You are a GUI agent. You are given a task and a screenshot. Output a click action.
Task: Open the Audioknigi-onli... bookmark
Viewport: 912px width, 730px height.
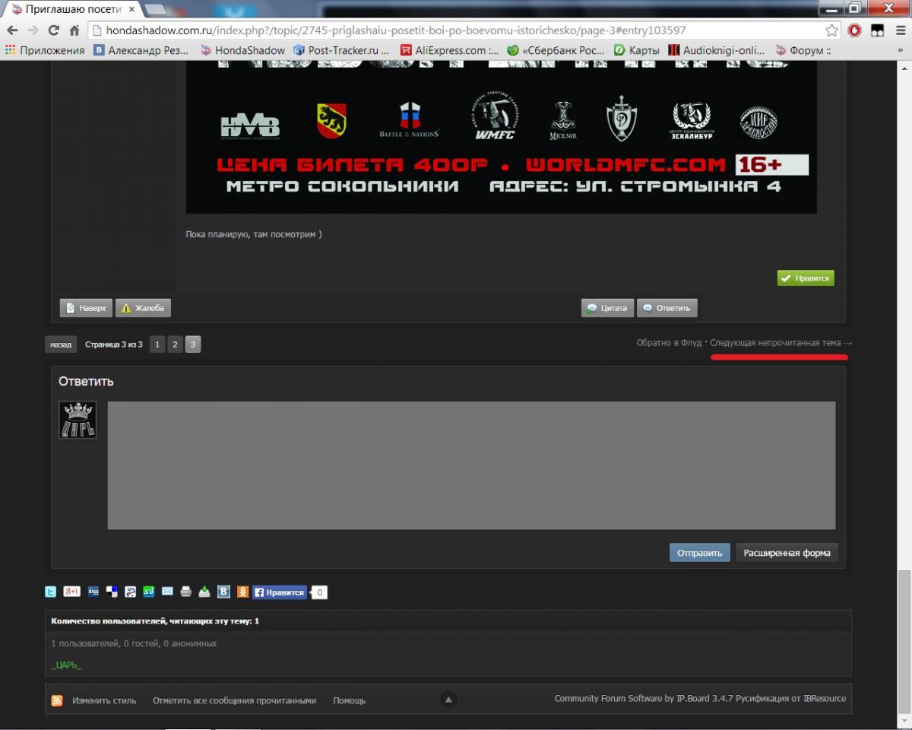coord(717,50)
